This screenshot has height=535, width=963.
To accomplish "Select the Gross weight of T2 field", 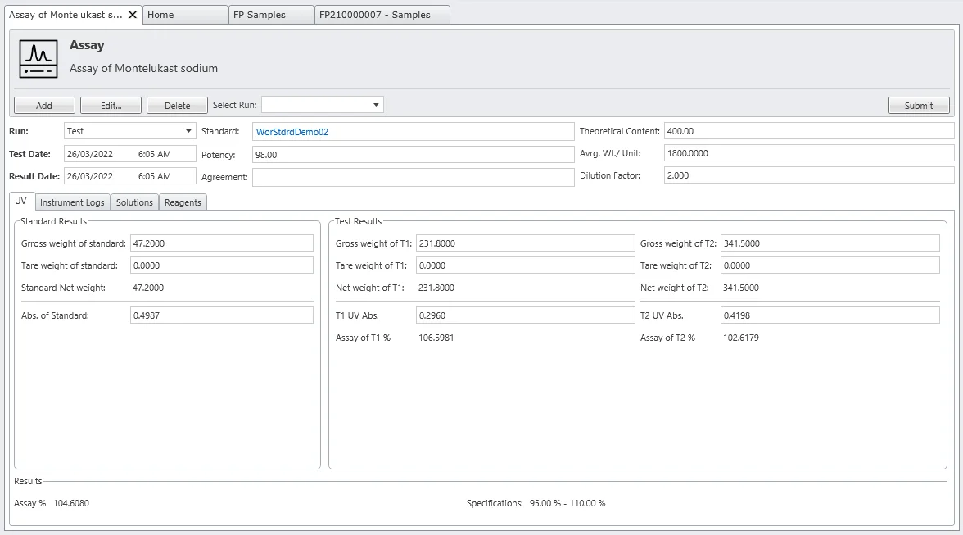I will click(x=829, y=243).
